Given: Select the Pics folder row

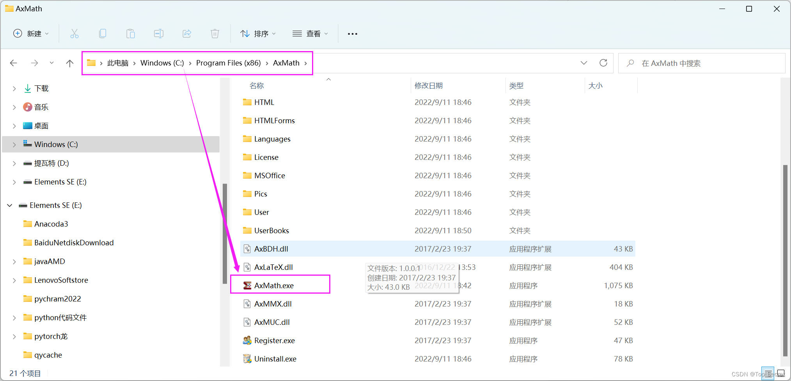Looking at the screenshot, I should (438, 194).
